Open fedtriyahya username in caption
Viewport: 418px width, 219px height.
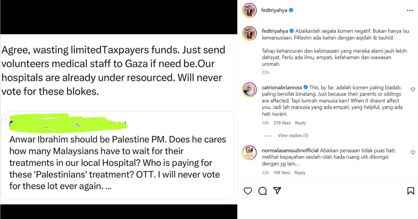(275, 31)
